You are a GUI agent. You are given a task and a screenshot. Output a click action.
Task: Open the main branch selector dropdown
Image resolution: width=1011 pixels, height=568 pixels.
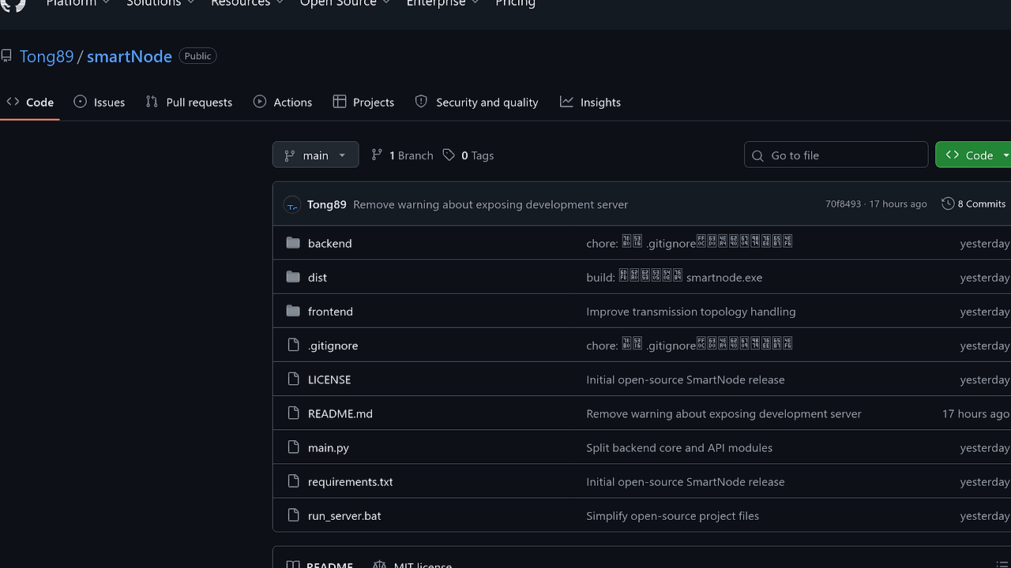coord(315,155)
